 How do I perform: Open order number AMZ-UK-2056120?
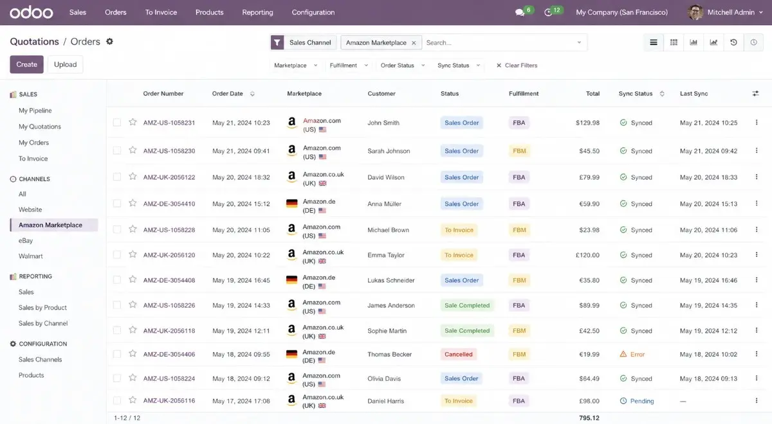coord(169,255)
